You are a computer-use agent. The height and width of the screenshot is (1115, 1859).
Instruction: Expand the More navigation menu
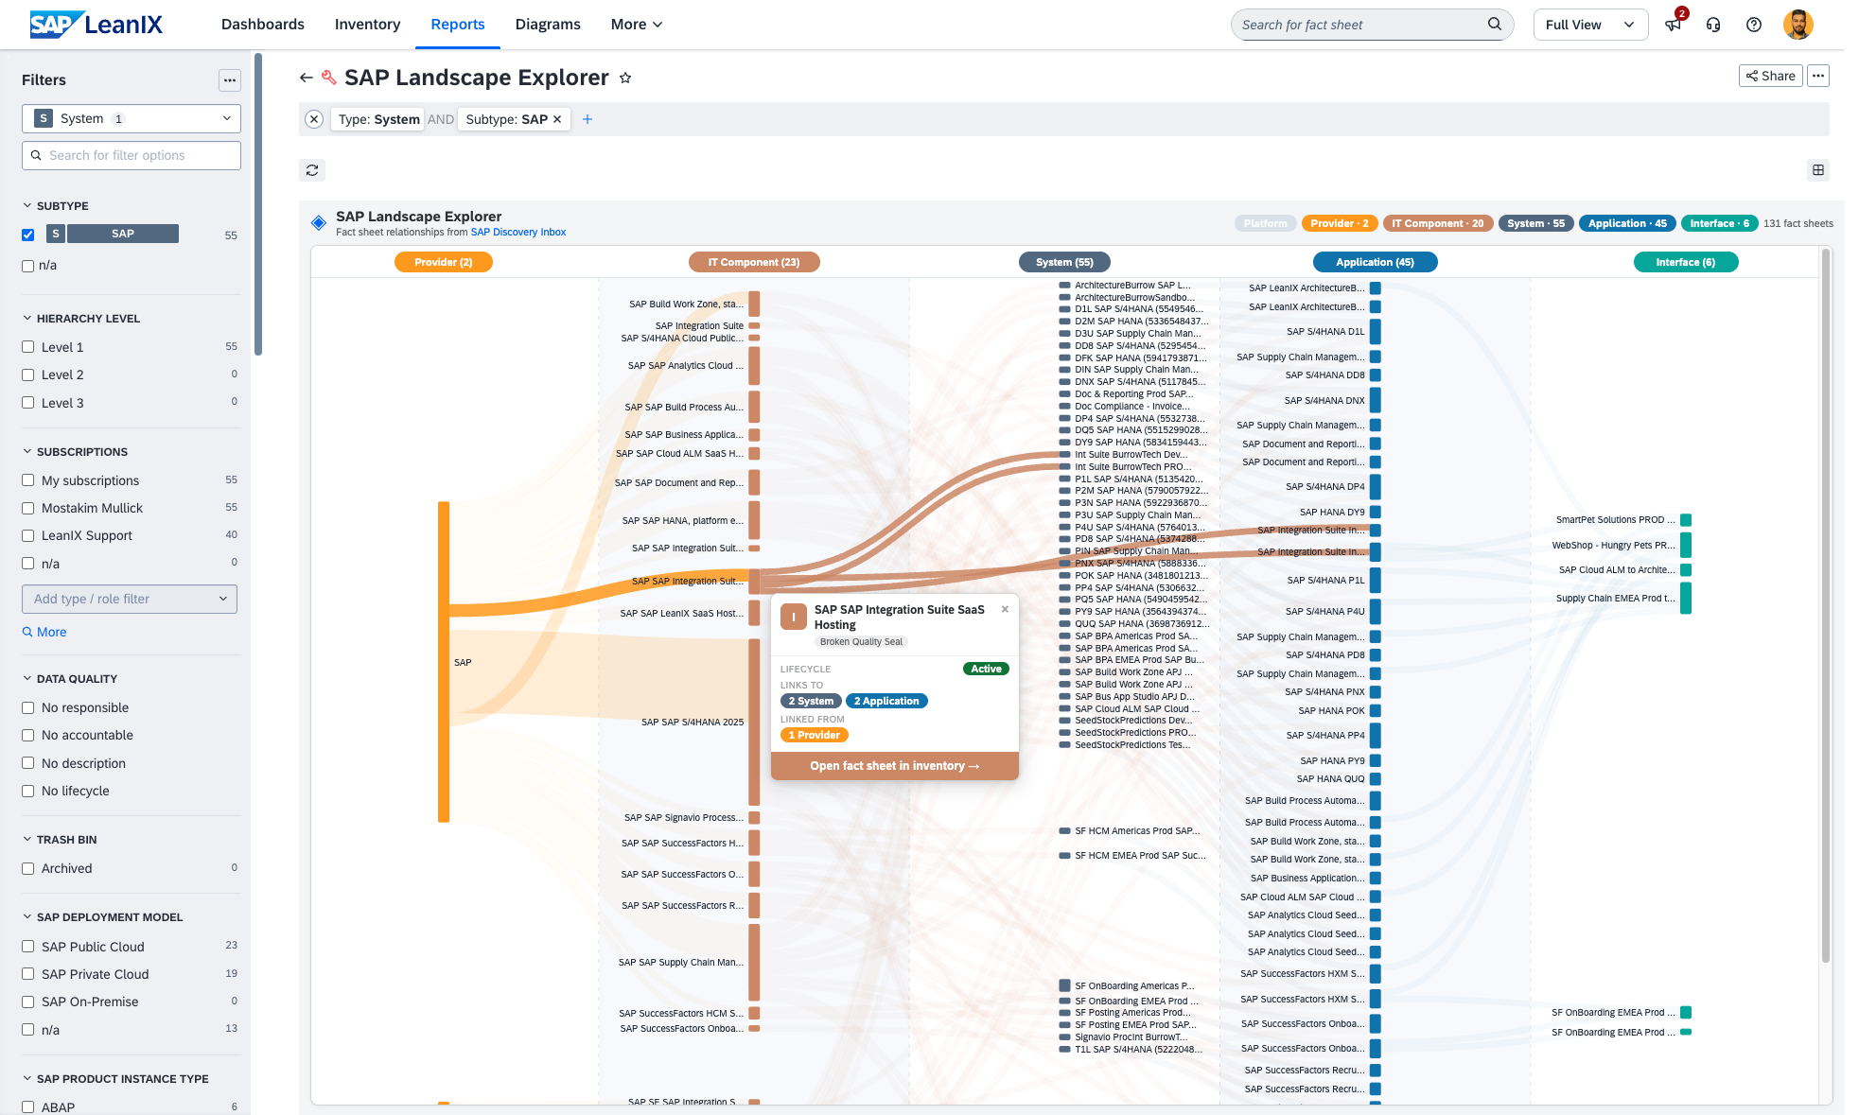click(x=636, y=25)
